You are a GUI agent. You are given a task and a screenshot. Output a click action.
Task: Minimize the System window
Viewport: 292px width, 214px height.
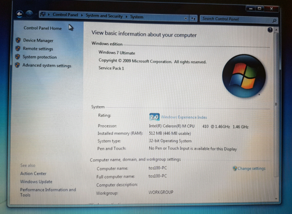tap(251, 9)
